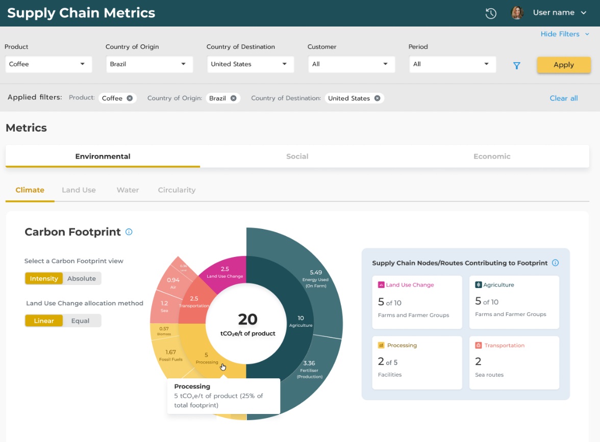Click the user profile avatar
Image resolution: width=600 pixels, height=442 pixels.
pyautogui.click(x=517, y=12)
